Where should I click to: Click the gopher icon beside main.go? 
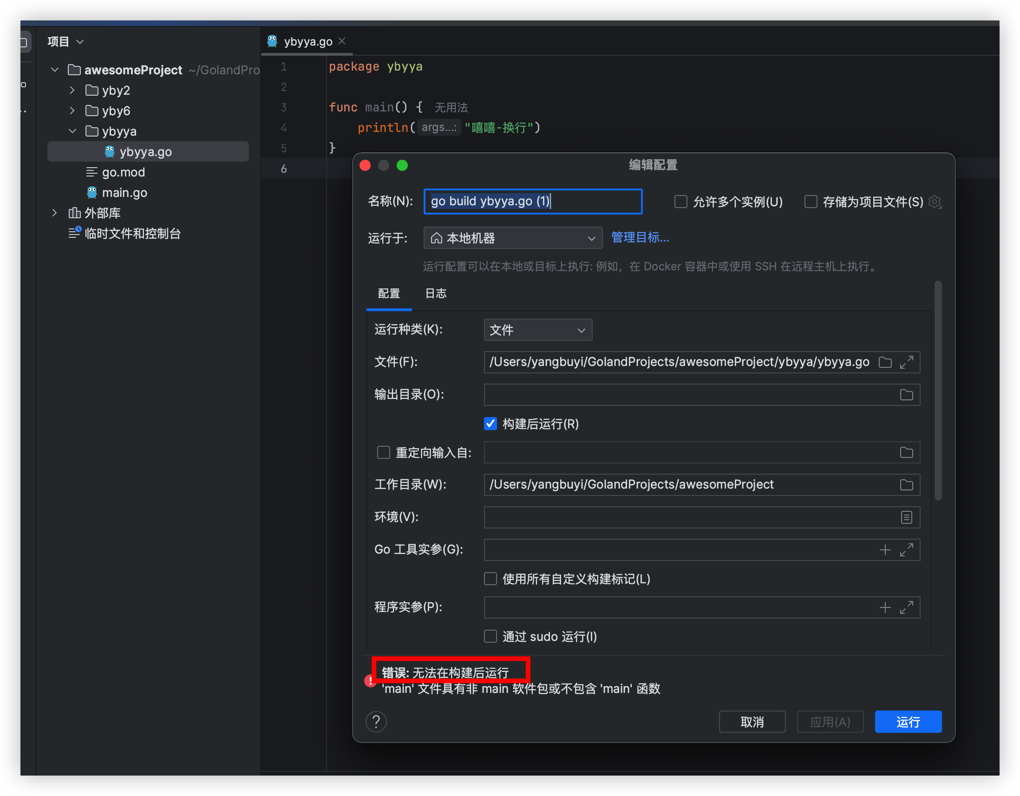pyautogui.click(x=92, y=192)
